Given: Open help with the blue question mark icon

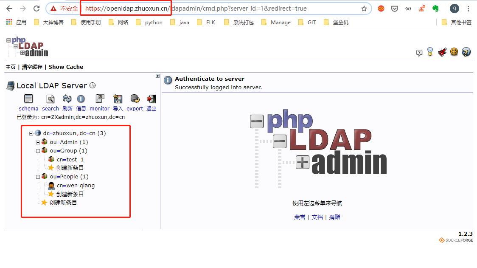Looking at the screenshot, I should pyautogui.click(x=466, y=52).
